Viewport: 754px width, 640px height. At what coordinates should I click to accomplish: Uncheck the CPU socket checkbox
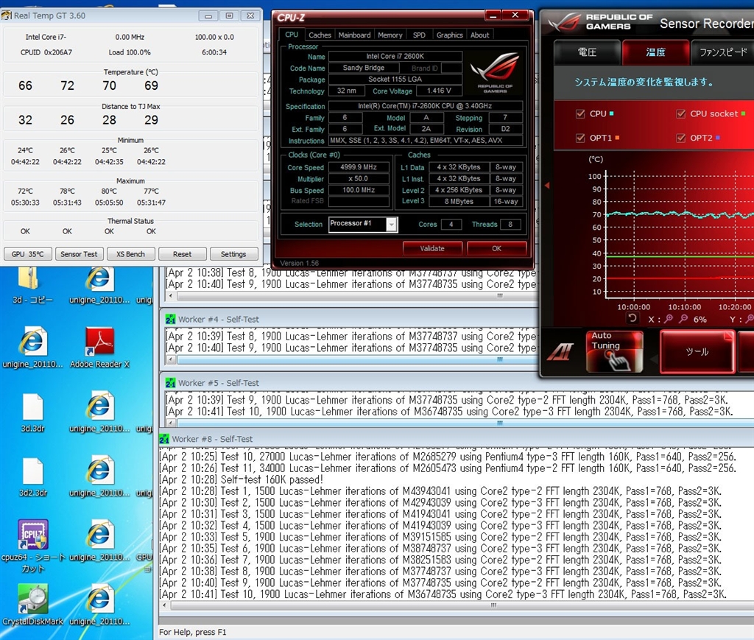click(680, 114)
